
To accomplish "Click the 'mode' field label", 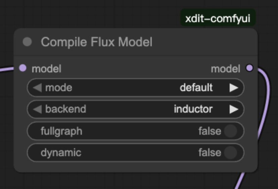I will [x=58, y=88].
